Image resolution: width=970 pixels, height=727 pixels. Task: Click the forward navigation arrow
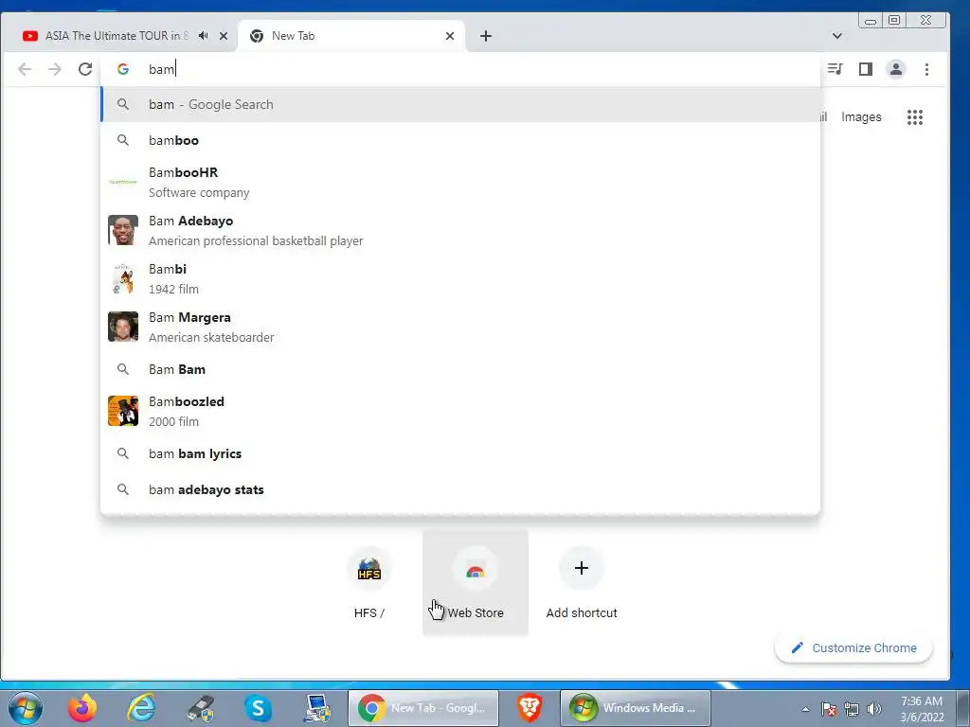55,69
